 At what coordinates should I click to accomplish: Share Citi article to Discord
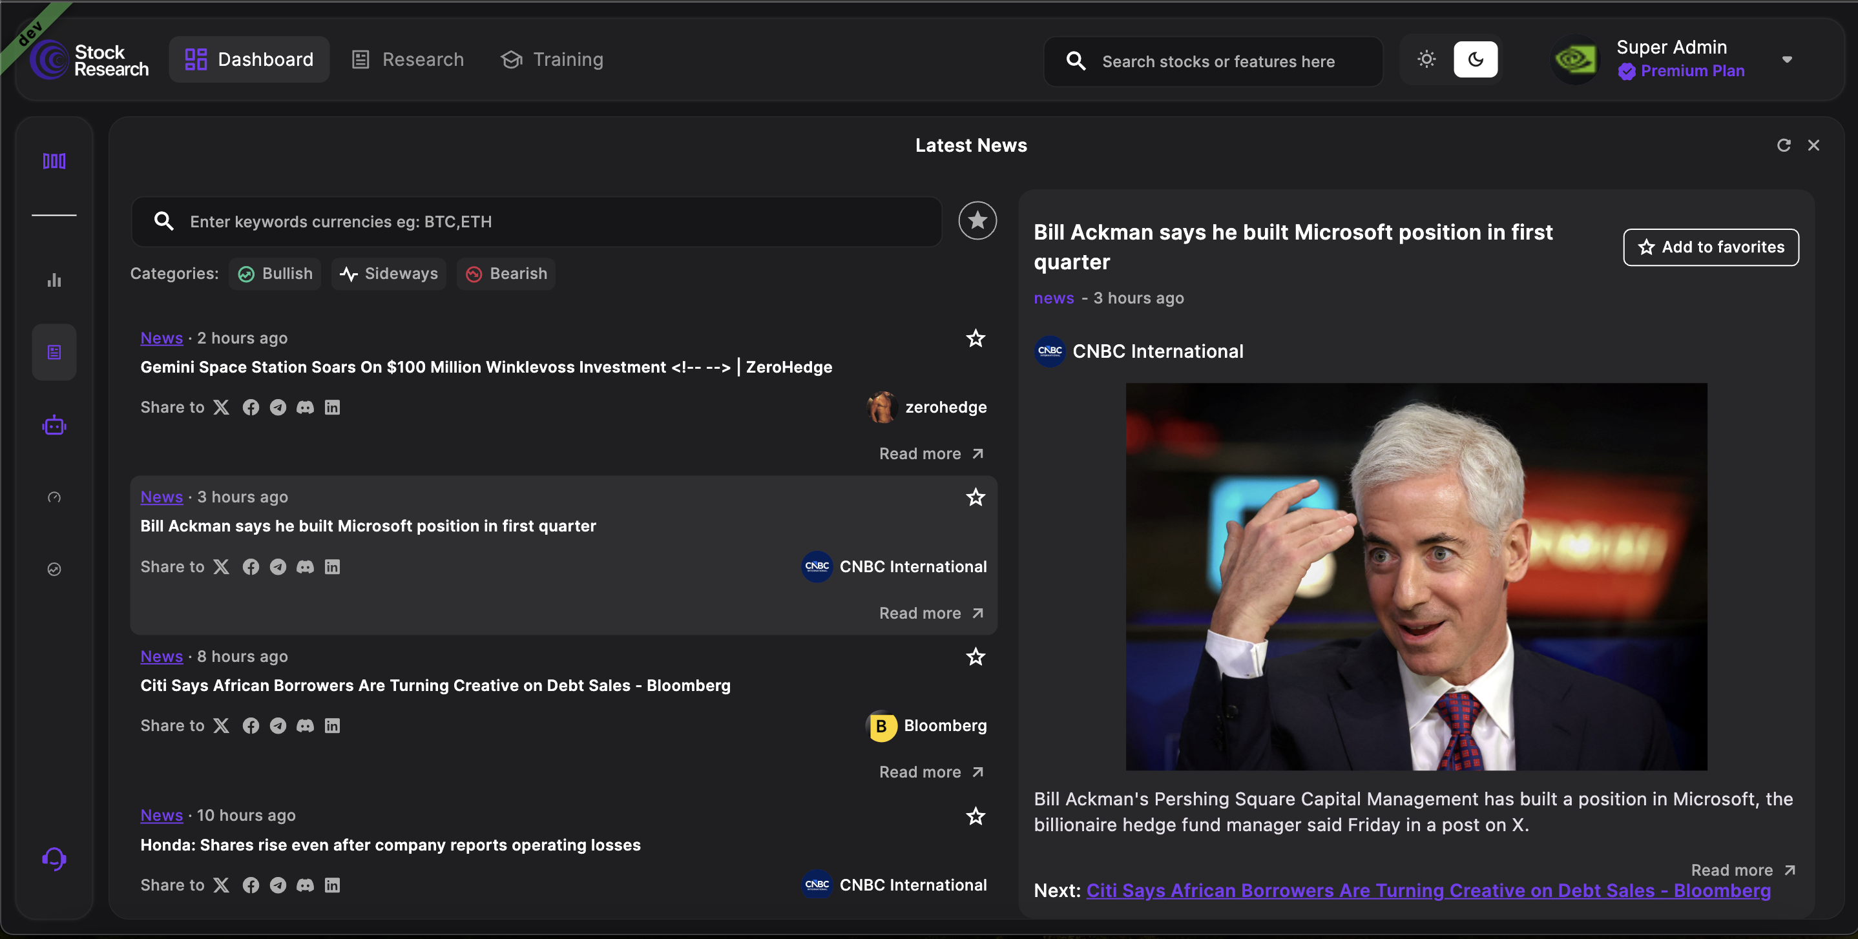[x=305, y=725]
